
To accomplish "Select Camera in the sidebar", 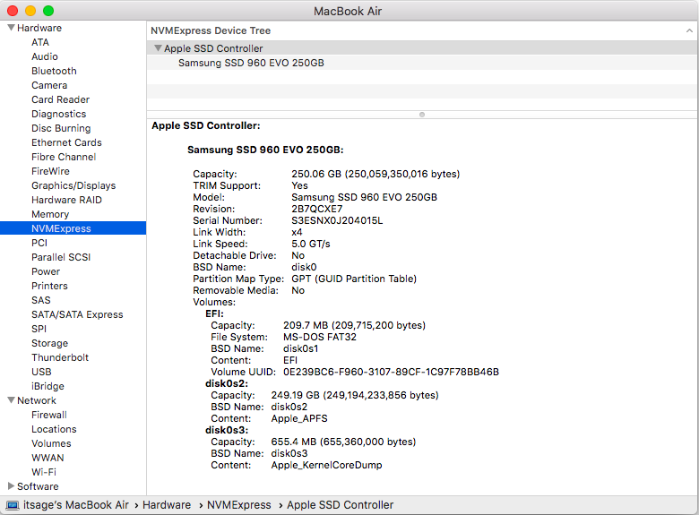I will coord(49,85).
